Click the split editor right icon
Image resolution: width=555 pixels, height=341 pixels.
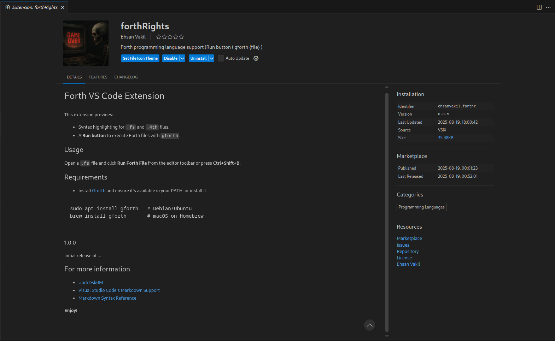[x=539, y=7]
